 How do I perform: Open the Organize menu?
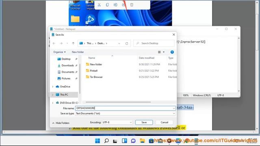[59, 52]
